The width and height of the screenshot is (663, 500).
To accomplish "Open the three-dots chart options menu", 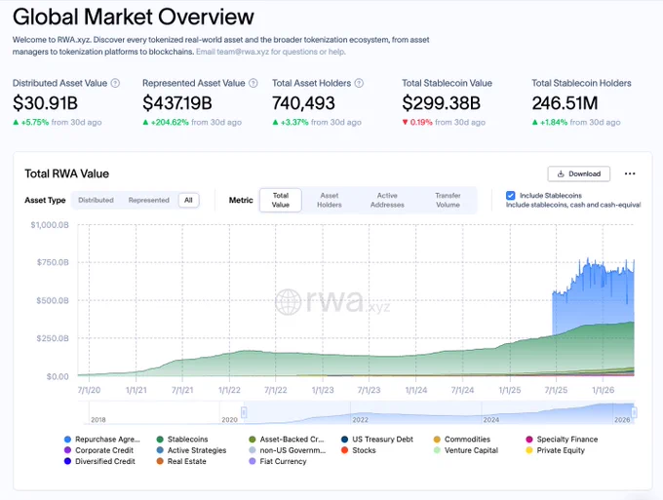I will tap(630, 173).
